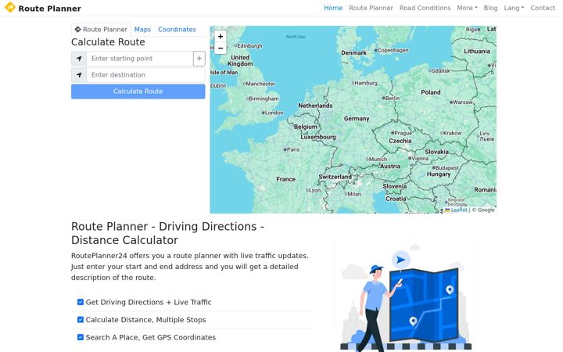Switch to the Maps tab
563x352 pixels.
click(x=142, y=30)
